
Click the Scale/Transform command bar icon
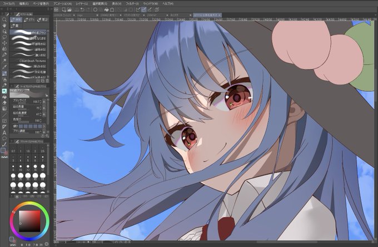point(112,9)
